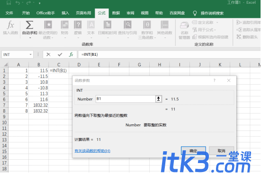261x173 pixels.
Task: Switch to the Page Layout tab
Action: [83, 13]
